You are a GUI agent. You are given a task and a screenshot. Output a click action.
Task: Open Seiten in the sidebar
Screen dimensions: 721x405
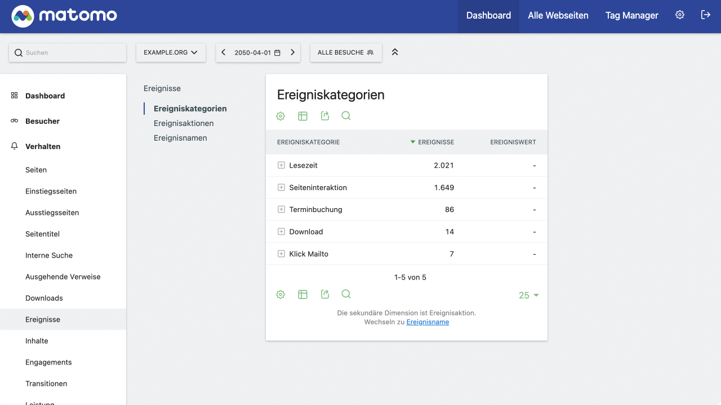click(x=36, y=170)
